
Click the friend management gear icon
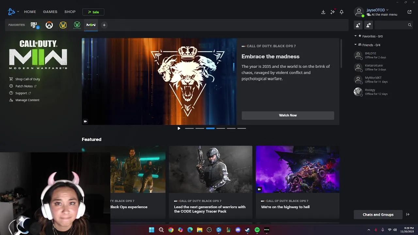point(369,25)
